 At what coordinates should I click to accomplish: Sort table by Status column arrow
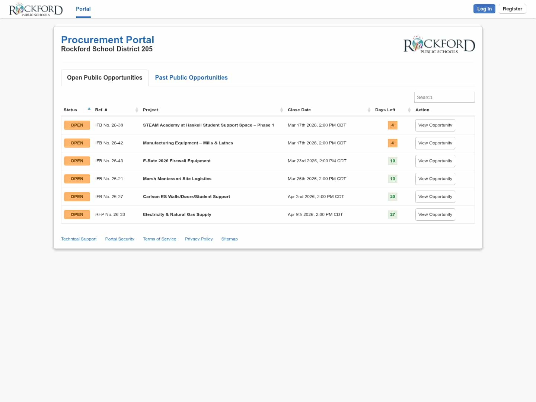[x=89, y=109]
